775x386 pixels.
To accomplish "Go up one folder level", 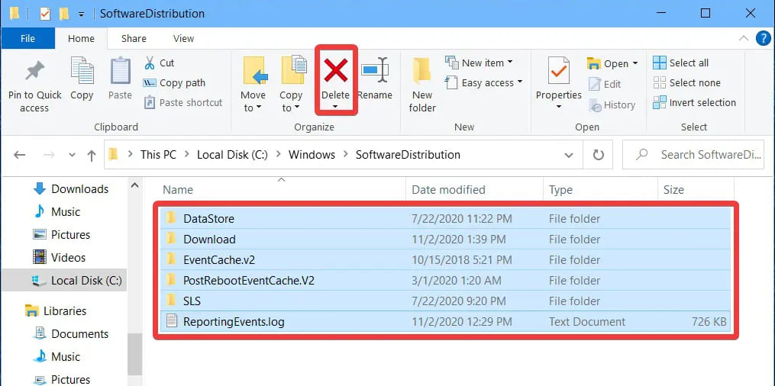I will [x=92, y=156].
